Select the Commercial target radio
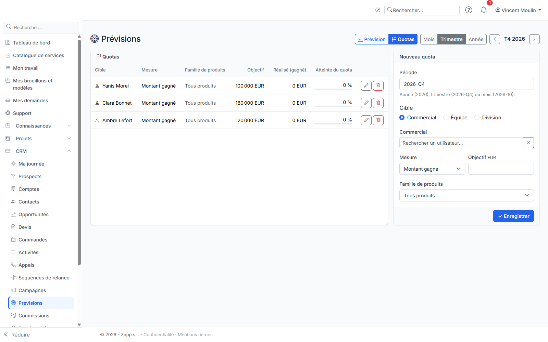The image size is (548, 342). tap(402, 118)
